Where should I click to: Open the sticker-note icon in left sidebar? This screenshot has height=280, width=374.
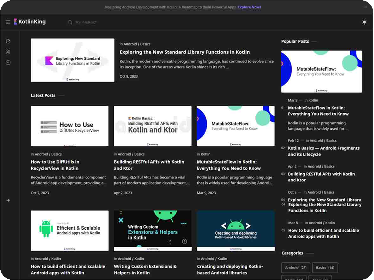(8, 41)
